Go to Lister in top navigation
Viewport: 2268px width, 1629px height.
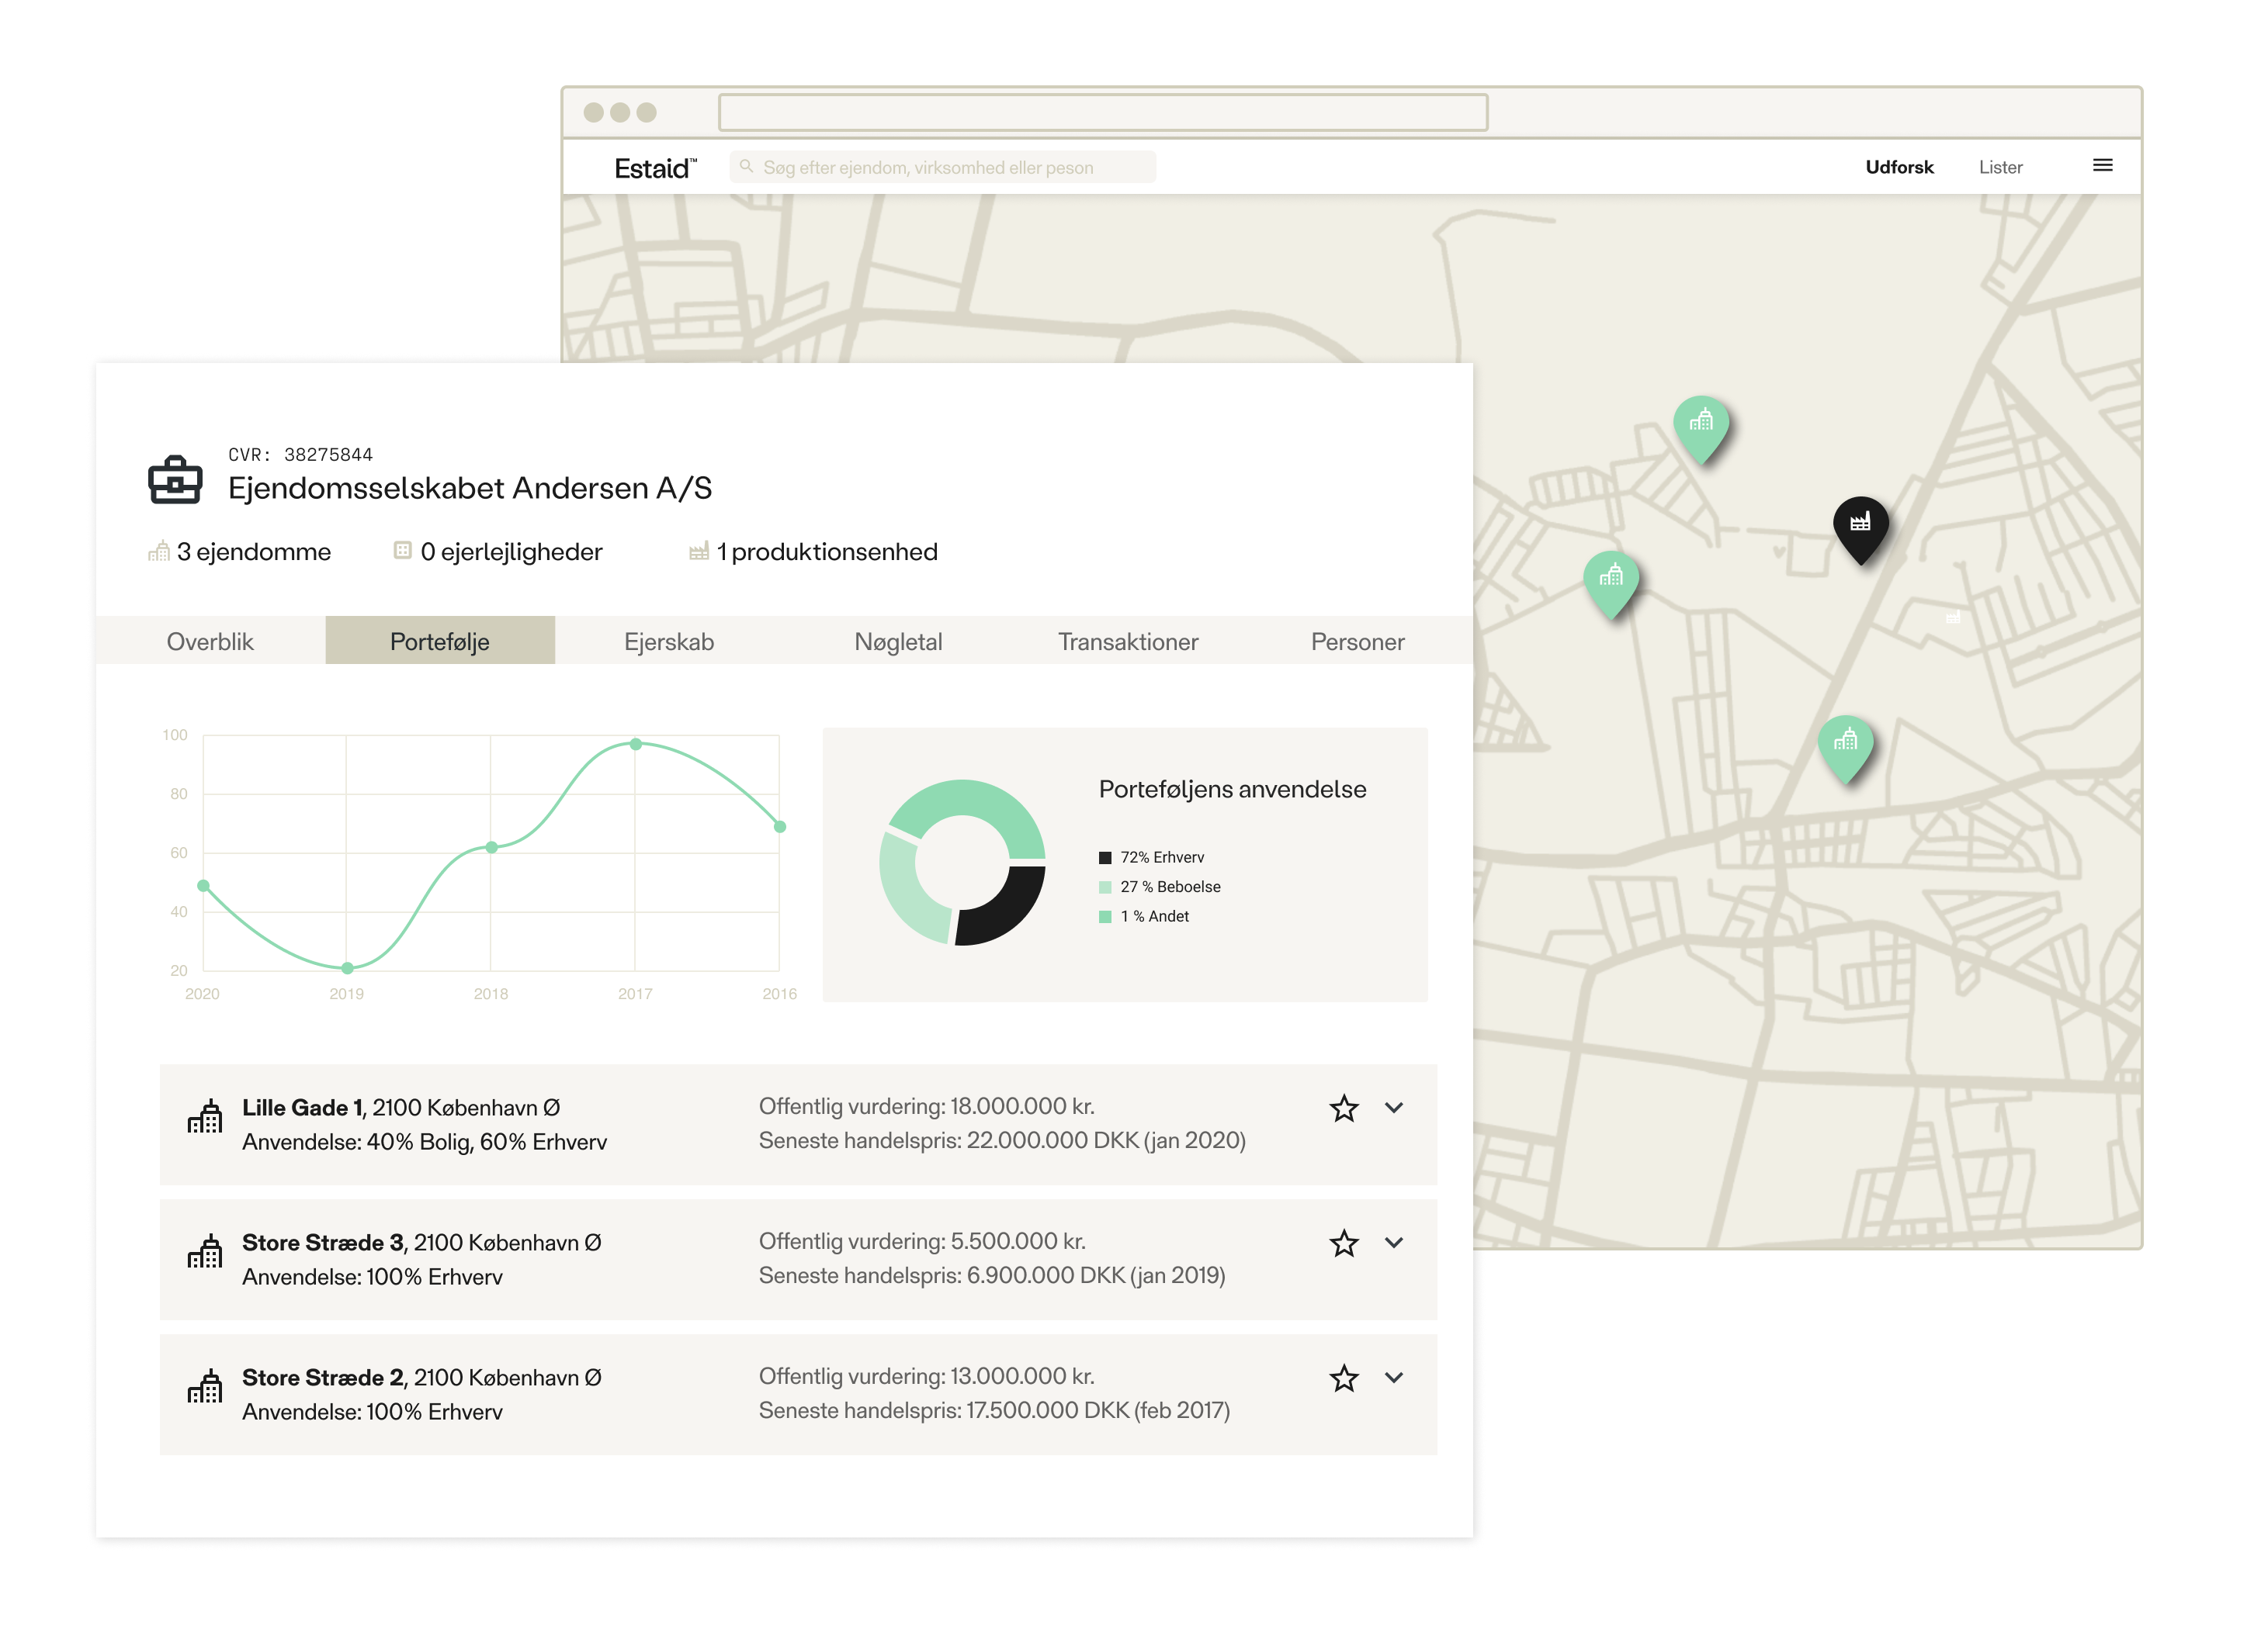pyautogui.click(x=2000, y=167)
